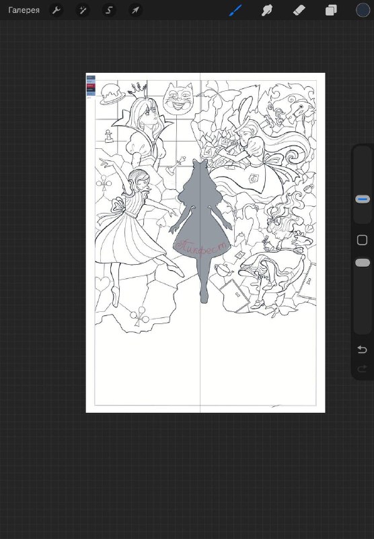Select the Eraser tool
This screenshot has height=539, width=374.
(299, 10)
